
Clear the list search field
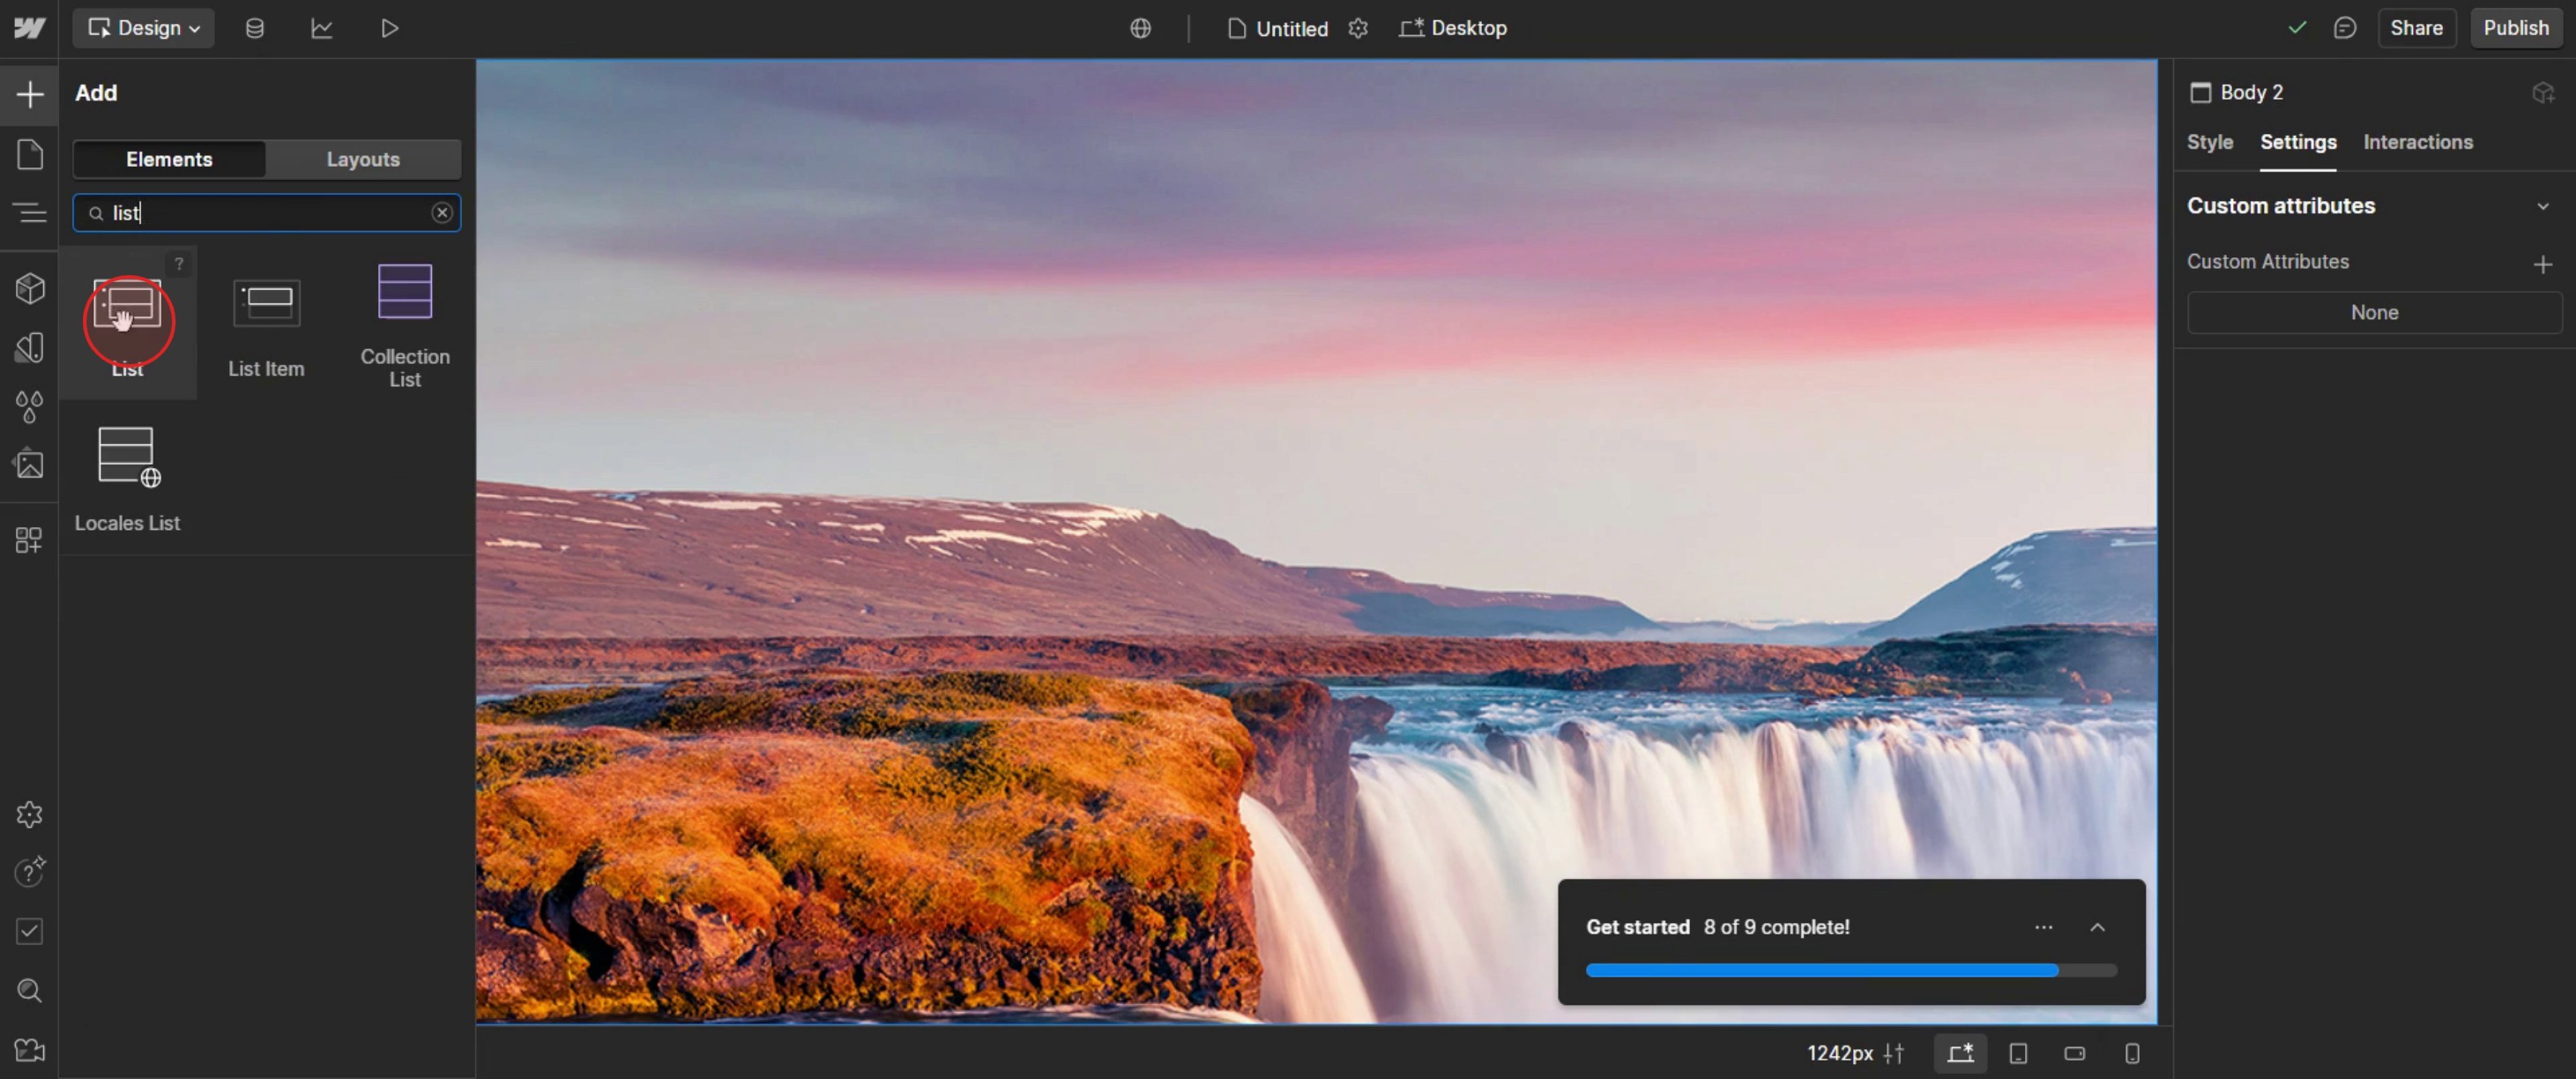coord(442,213)
